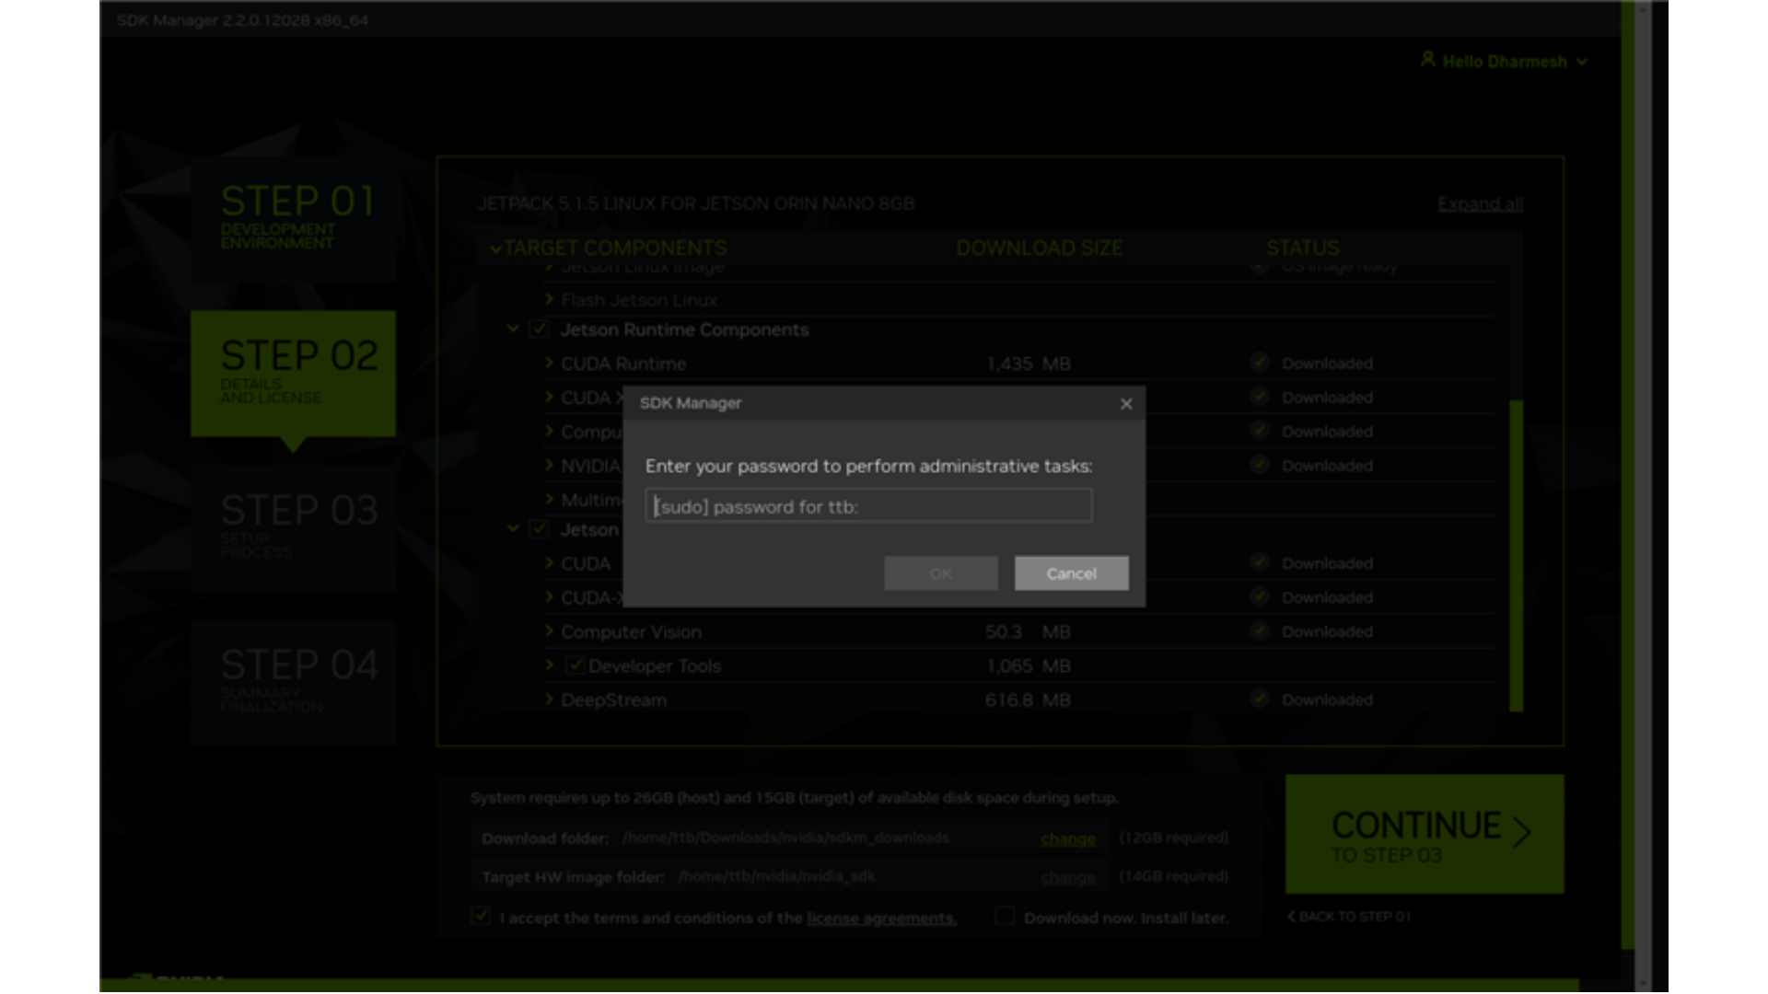Expand the DeepStream component row
Viewport: 1768px width, 994px height.
point(550,699)
